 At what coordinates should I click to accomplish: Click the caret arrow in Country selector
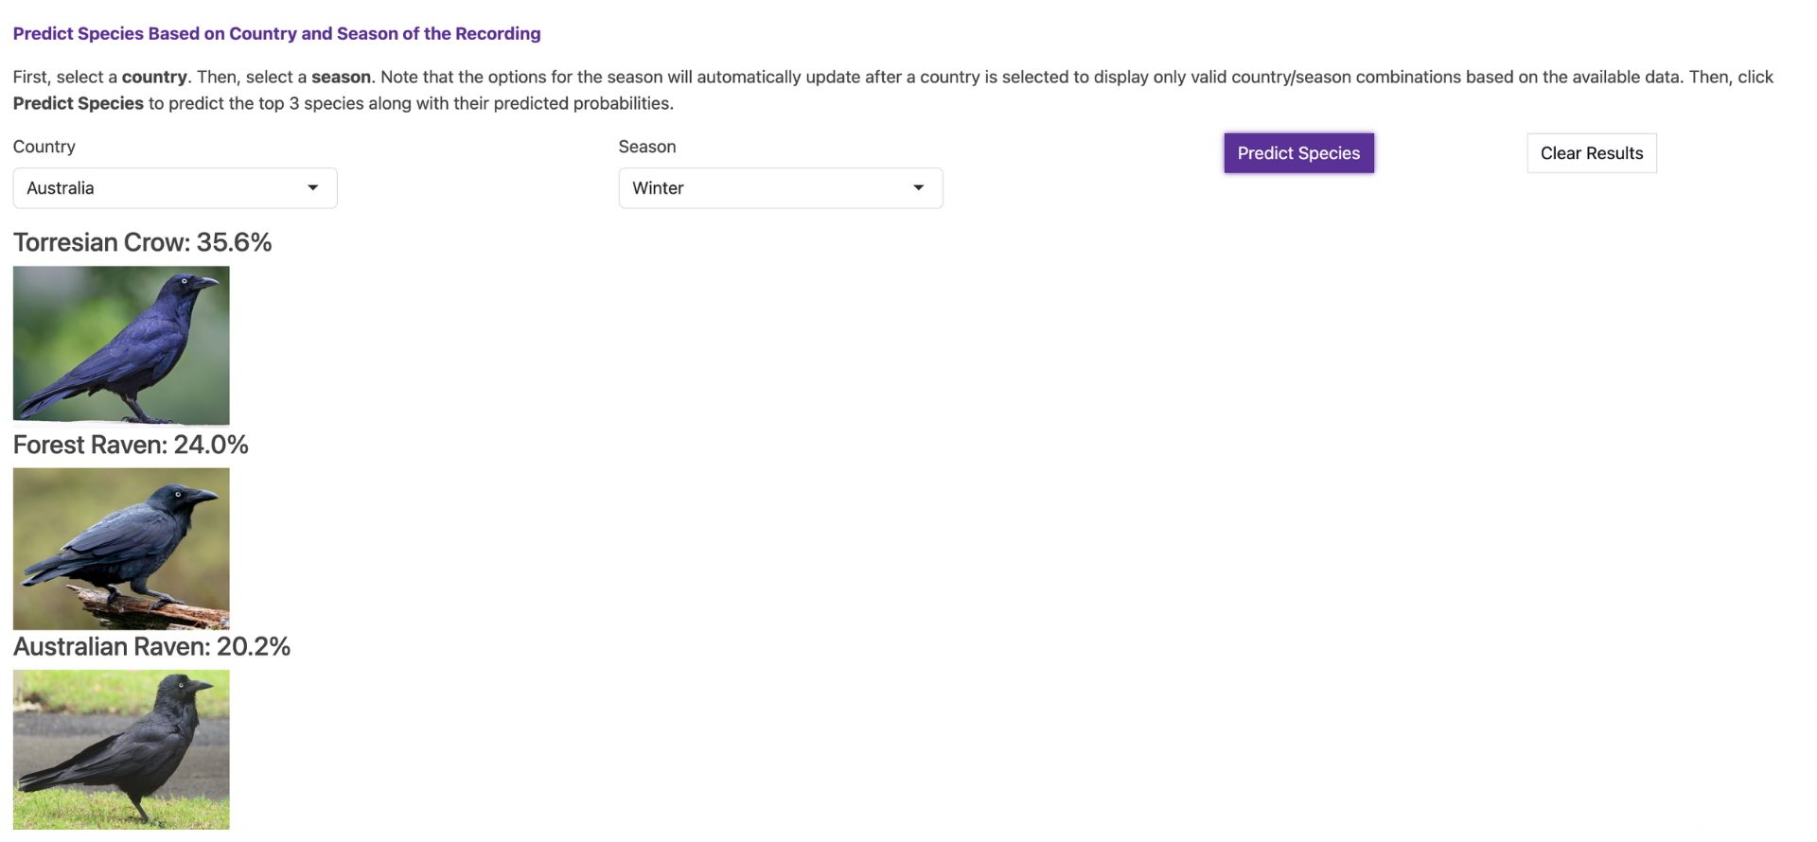point(312,188)
